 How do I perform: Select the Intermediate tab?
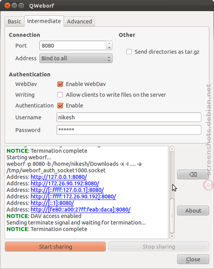pyautogui.click(x=44, y=21)
